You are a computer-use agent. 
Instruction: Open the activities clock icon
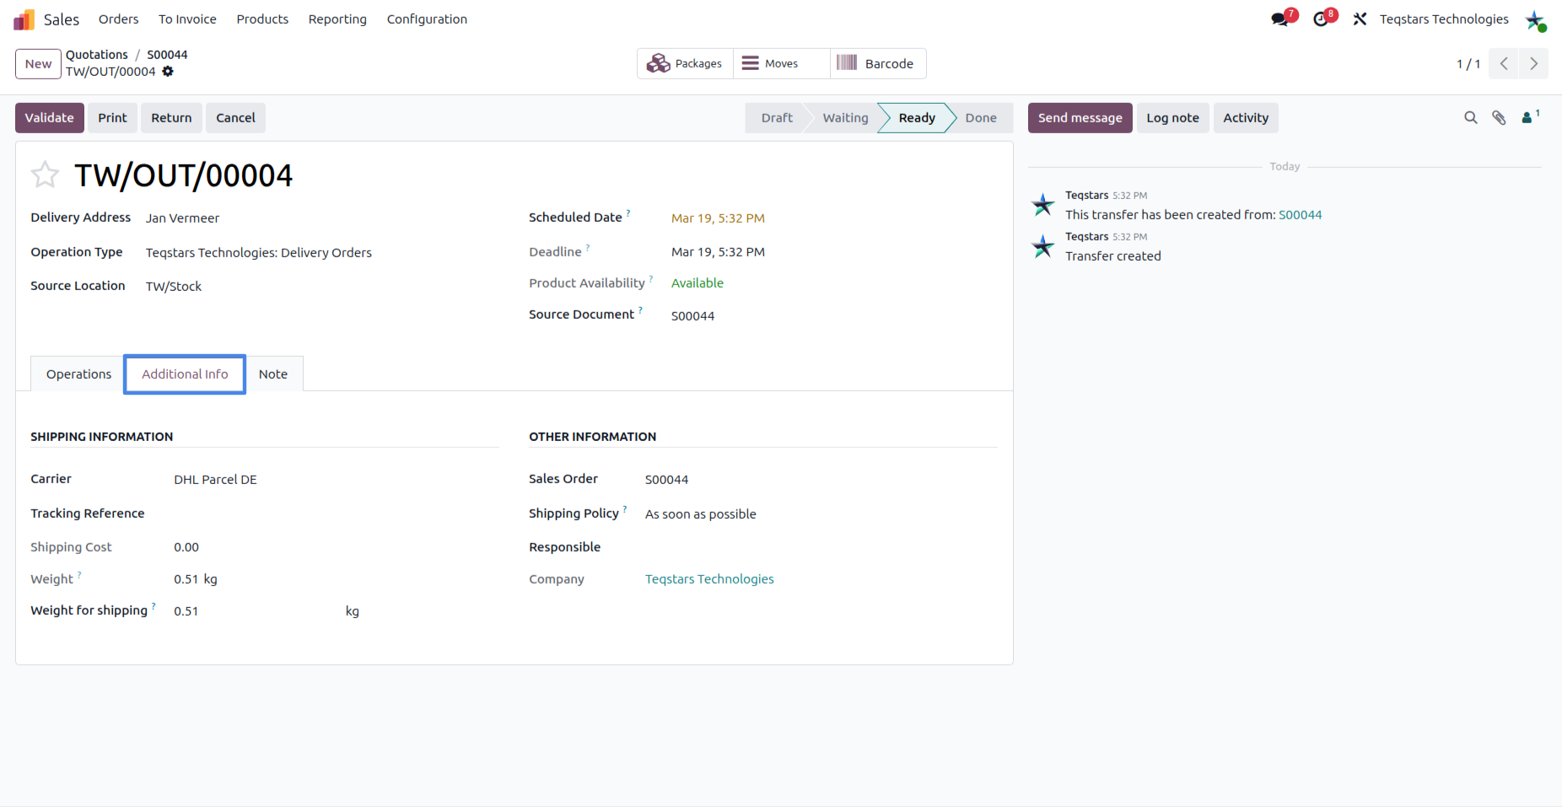point(1321,19)
